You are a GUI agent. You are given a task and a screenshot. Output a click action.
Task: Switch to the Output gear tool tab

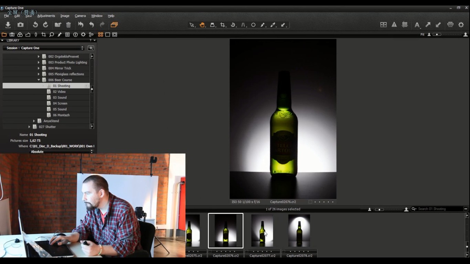(x=83, y=35)
